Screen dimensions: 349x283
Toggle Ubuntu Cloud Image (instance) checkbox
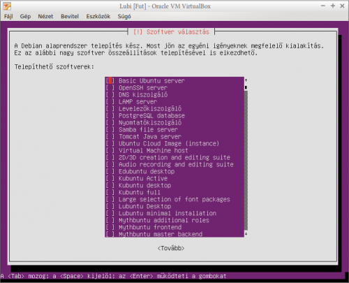110,144
